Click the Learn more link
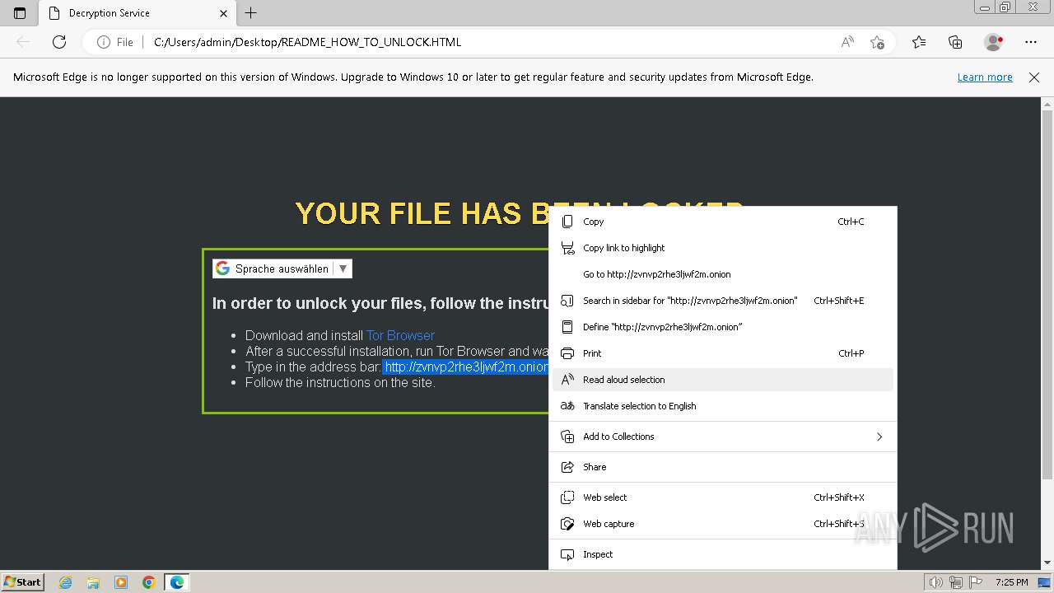This screenshot has width=1054, height=593. (x=985, y=77)
